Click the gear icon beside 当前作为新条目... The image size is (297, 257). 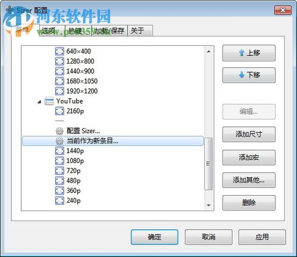[59, 141]
